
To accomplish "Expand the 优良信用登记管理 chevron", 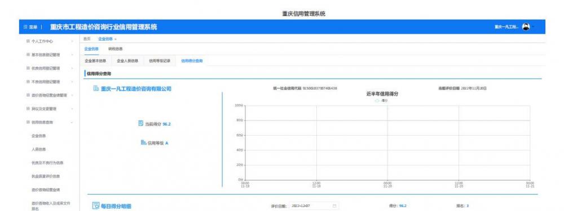I will tap(72, 68).
